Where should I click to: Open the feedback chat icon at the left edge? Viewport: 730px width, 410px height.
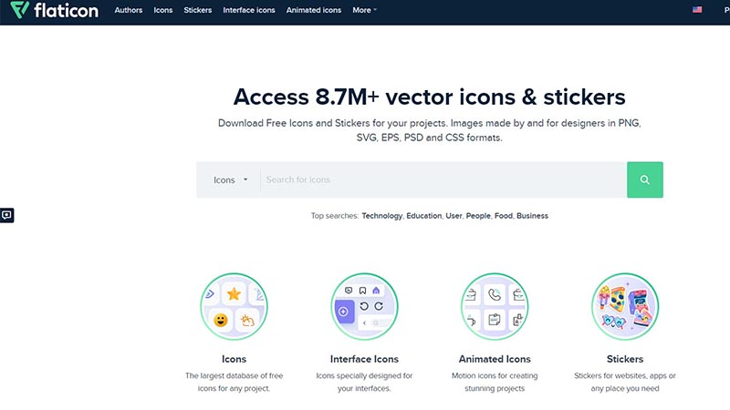pyautogui.click(x=6, y=215)
